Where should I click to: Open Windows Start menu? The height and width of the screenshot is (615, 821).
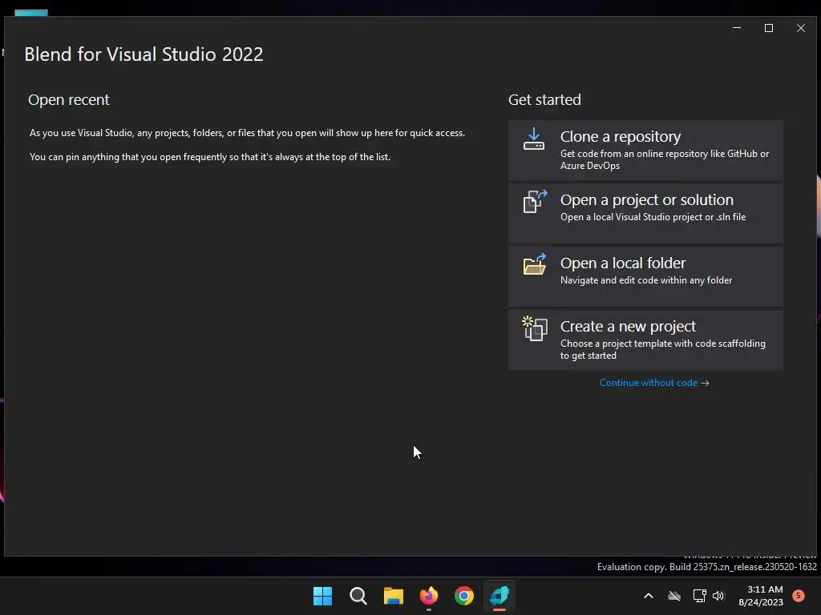322,596
